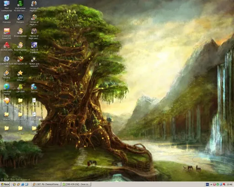The height and width of the screenshot is (187, 234).
Task: Select the Мой компьютер desktop icon
Action: point(6,6)
